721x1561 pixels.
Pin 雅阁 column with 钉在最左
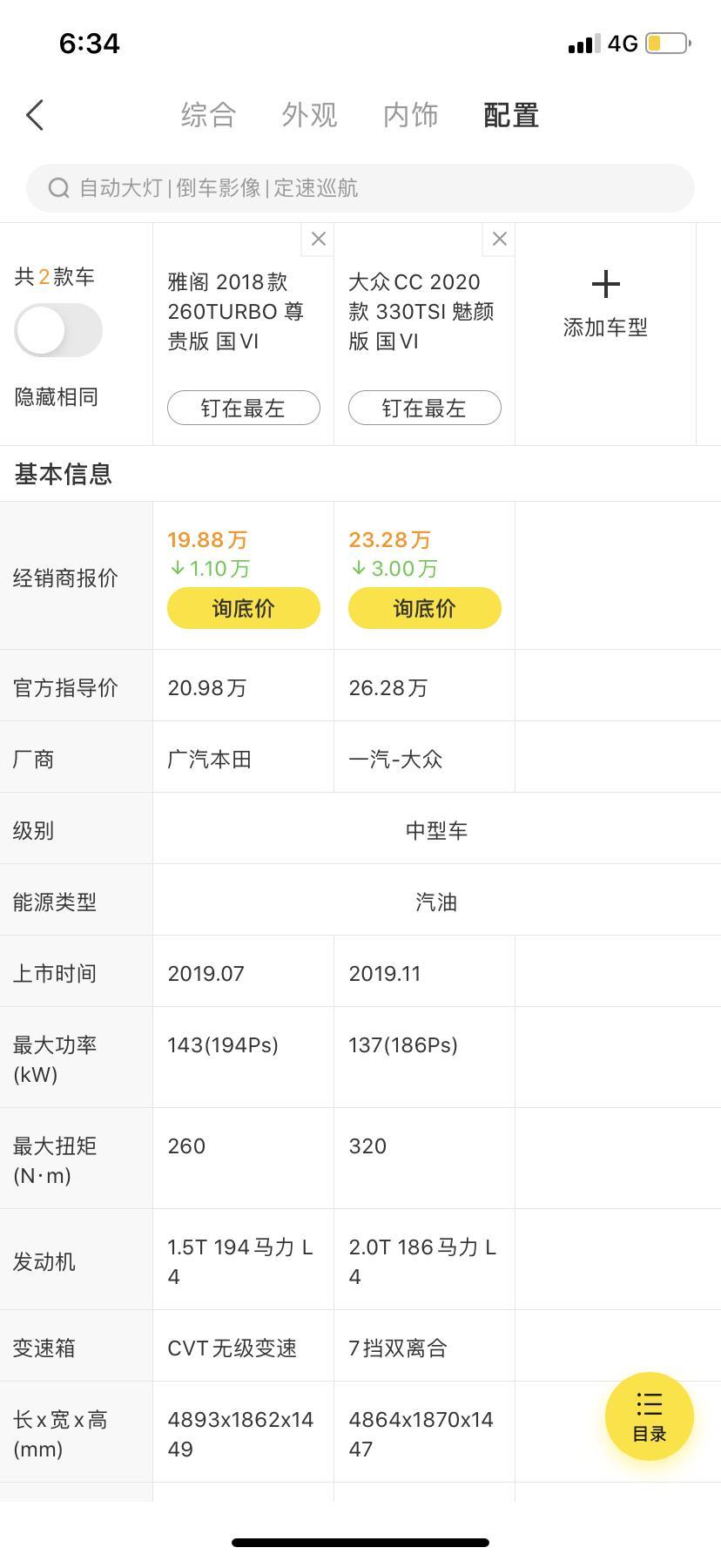(x=244, y=408)
